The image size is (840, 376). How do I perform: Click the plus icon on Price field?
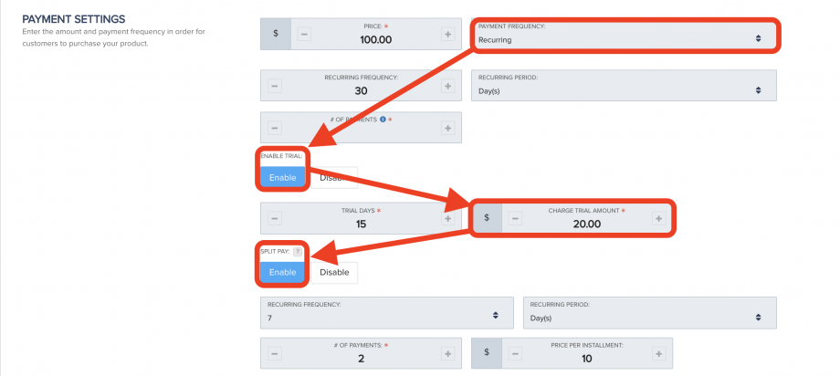447,34
